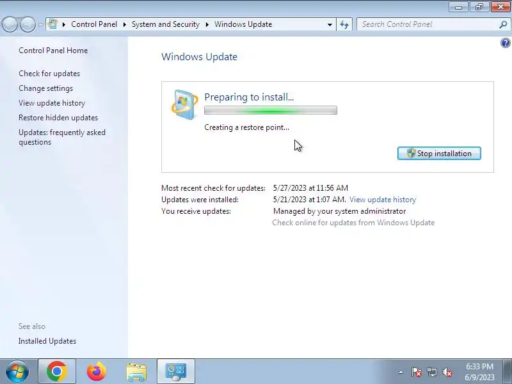
Task: Check online for updates from Windows Update
Action: [353, 223]
